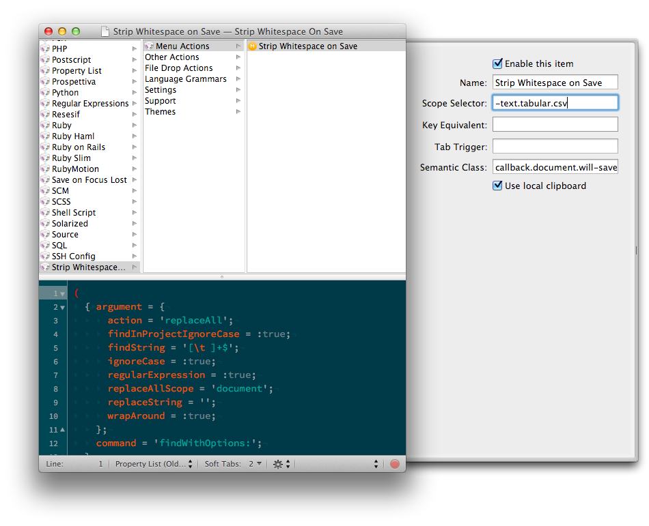Click the RubyMotion bundle icon
Screen dimensions: 649x526
45,169
